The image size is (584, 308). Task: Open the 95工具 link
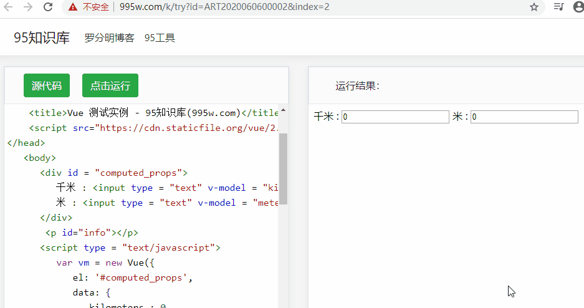pyautogui.click(x=160, y=37)
